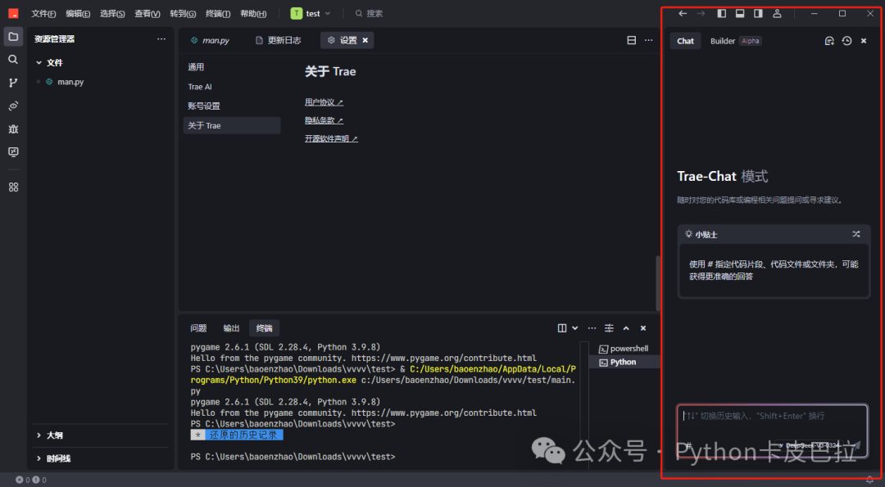
Task: Close the Chat side panel
Action: 864,41
